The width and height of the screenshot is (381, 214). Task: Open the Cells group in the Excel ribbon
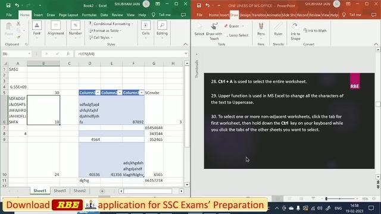(x=145, y=30)
